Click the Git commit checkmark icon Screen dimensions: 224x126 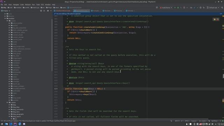coord(197,8)
